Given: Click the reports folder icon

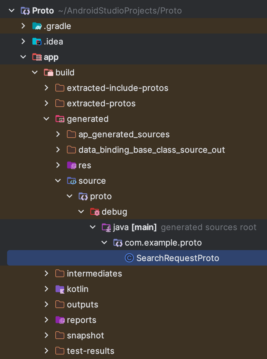Looking at the screenshot, I should tap(60, 320).
